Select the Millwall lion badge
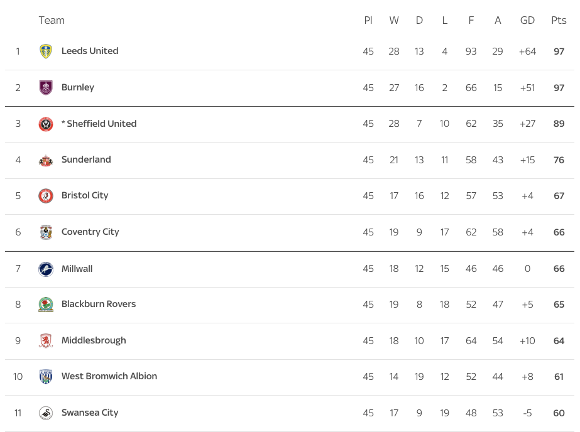This screenshot has height=432, width=580. 46,269
